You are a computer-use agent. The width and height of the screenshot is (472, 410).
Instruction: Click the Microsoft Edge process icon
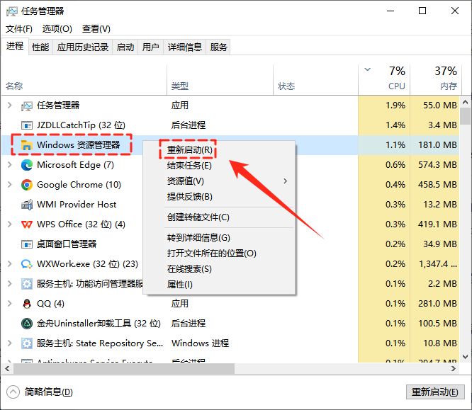27,165
